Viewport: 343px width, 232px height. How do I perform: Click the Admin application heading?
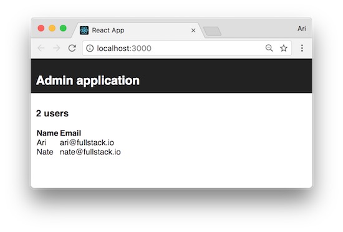point(88,80)
